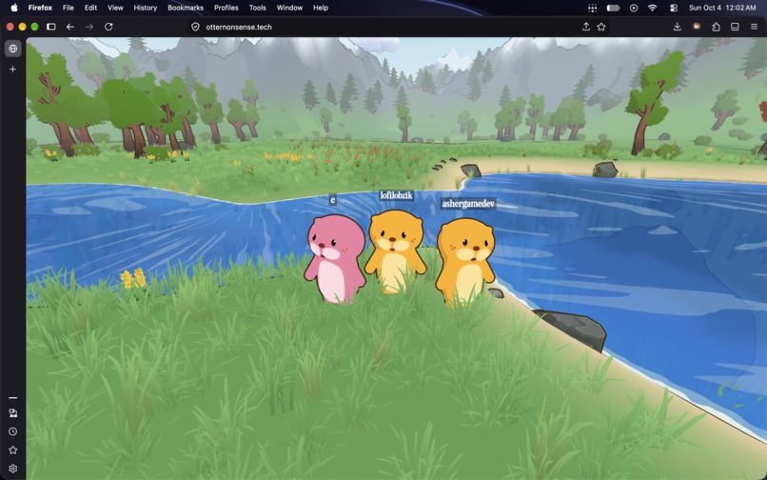Go forward one page
The height and width of the screenshot is (480, 767).
click(x=89, y=27)
